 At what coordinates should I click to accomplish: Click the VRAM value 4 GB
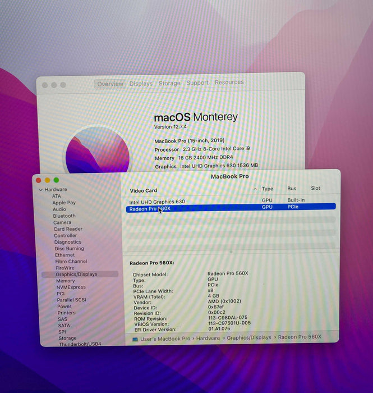click(x=214, y=296)
